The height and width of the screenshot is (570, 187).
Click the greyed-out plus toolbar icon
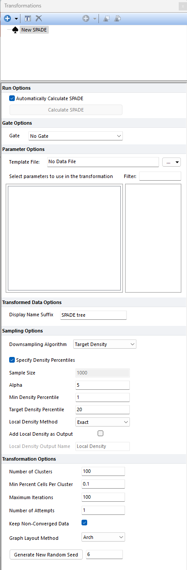pos(86,18)
